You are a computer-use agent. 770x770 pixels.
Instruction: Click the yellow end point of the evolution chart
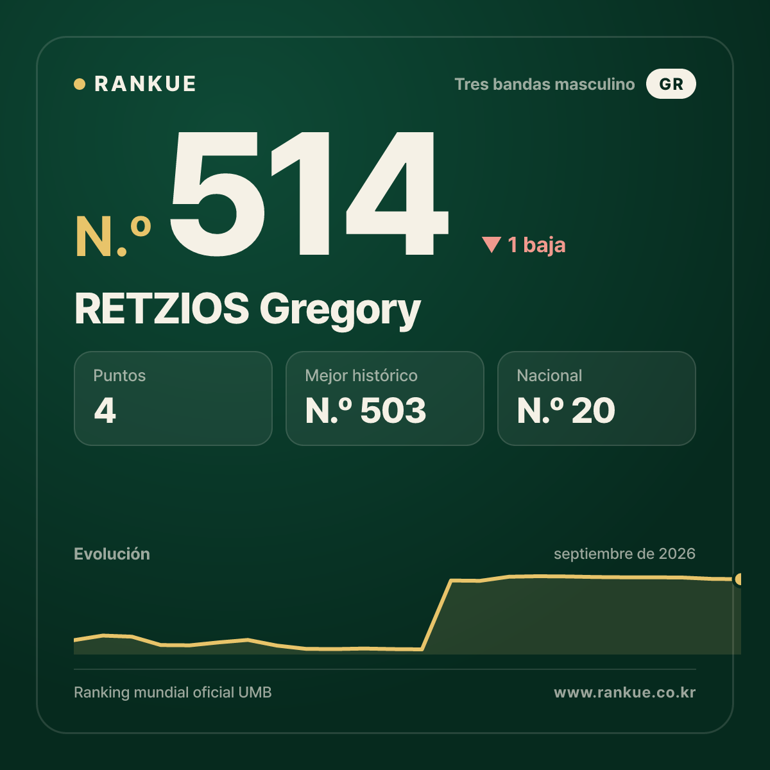(x=739, y=579)
